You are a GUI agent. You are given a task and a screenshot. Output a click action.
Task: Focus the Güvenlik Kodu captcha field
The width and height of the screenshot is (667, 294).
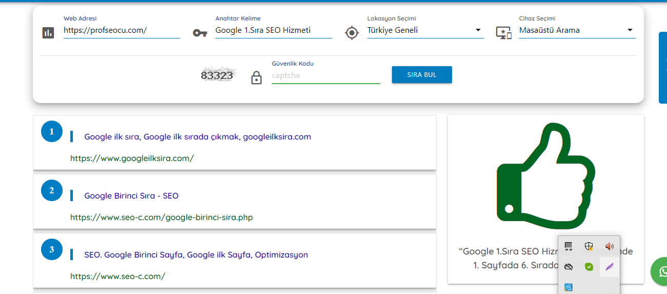326,75
